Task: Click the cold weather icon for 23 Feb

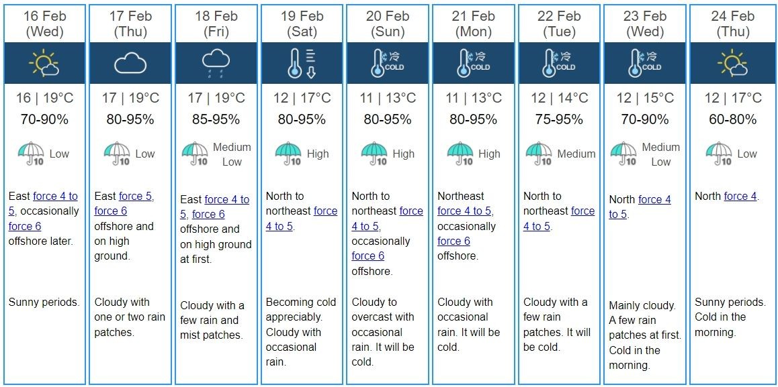Action: click(x=644, y=64)
